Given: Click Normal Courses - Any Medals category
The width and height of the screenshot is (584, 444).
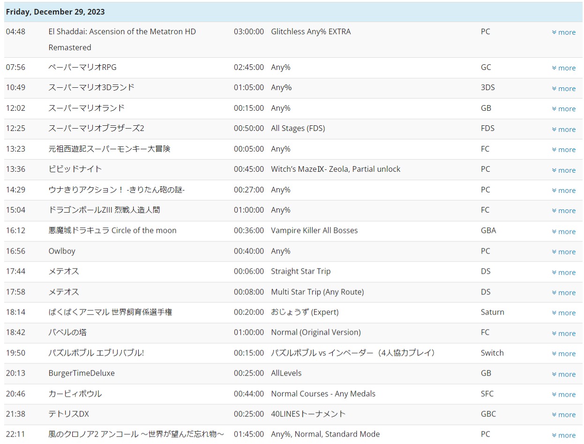Looking at the screenshot, I should click(323, 394).
